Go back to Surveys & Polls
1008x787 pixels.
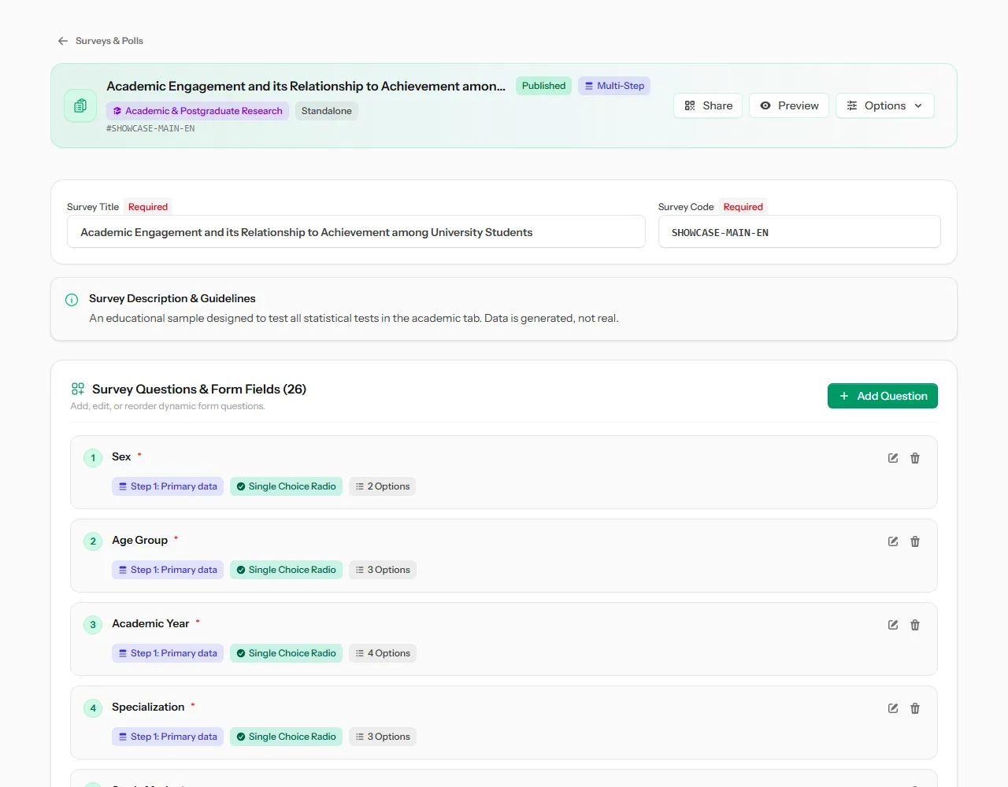tap(100, 41)
